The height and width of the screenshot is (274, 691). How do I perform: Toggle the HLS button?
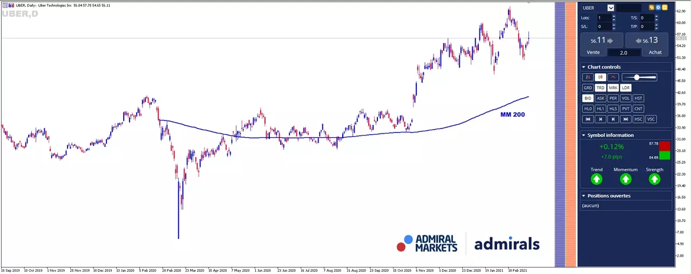613,109
